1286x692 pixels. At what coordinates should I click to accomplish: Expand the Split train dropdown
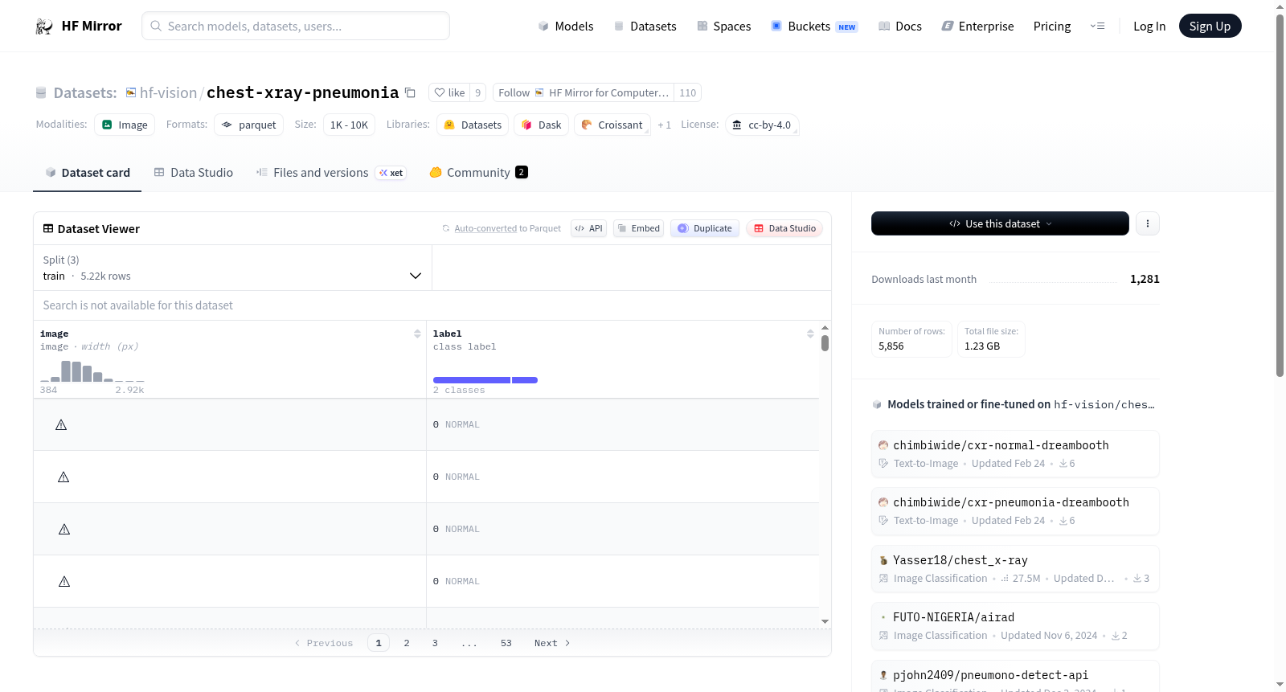click(x=232, y=268)
